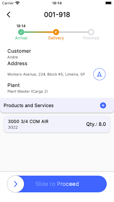
Task: Select the Finished stage label
Action: 91,38
